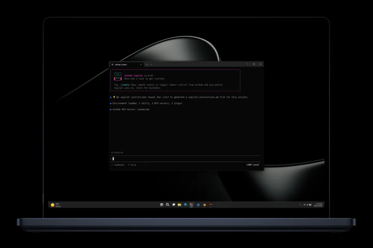Viewport: 373px width, 248px height.
Task: Launch File Explorer from the taskbar
Action: (x=179, y=205)
